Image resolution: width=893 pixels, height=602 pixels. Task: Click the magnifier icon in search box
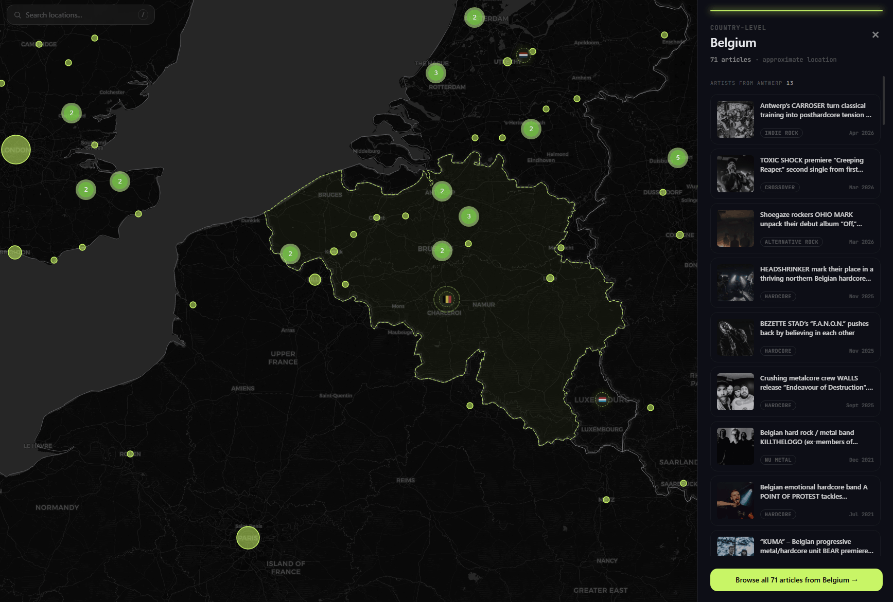[x=17, y=15]
